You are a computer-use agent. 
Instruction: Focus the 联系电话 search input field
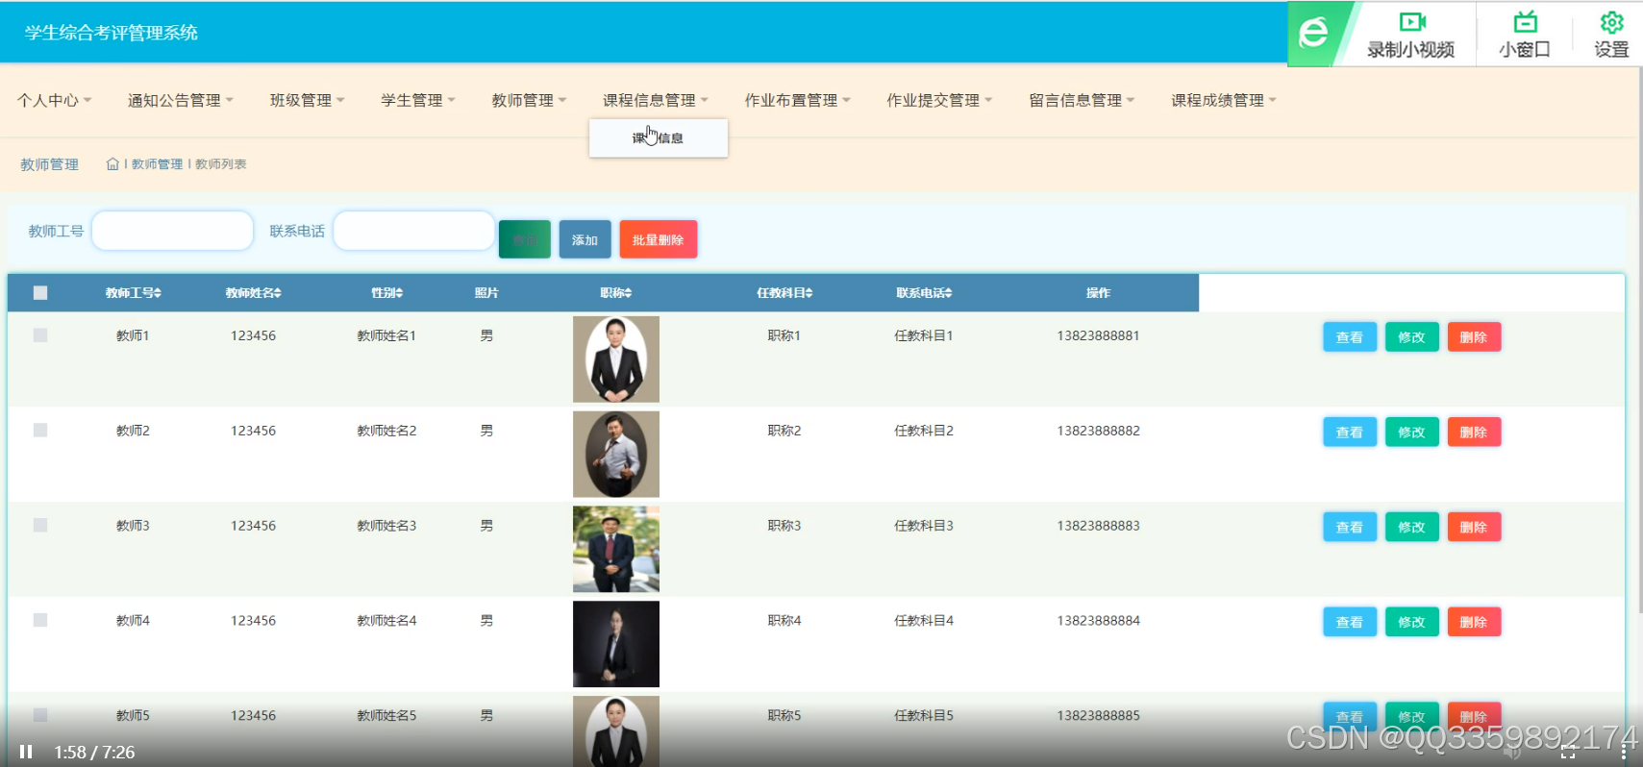[x=414, y=231]
